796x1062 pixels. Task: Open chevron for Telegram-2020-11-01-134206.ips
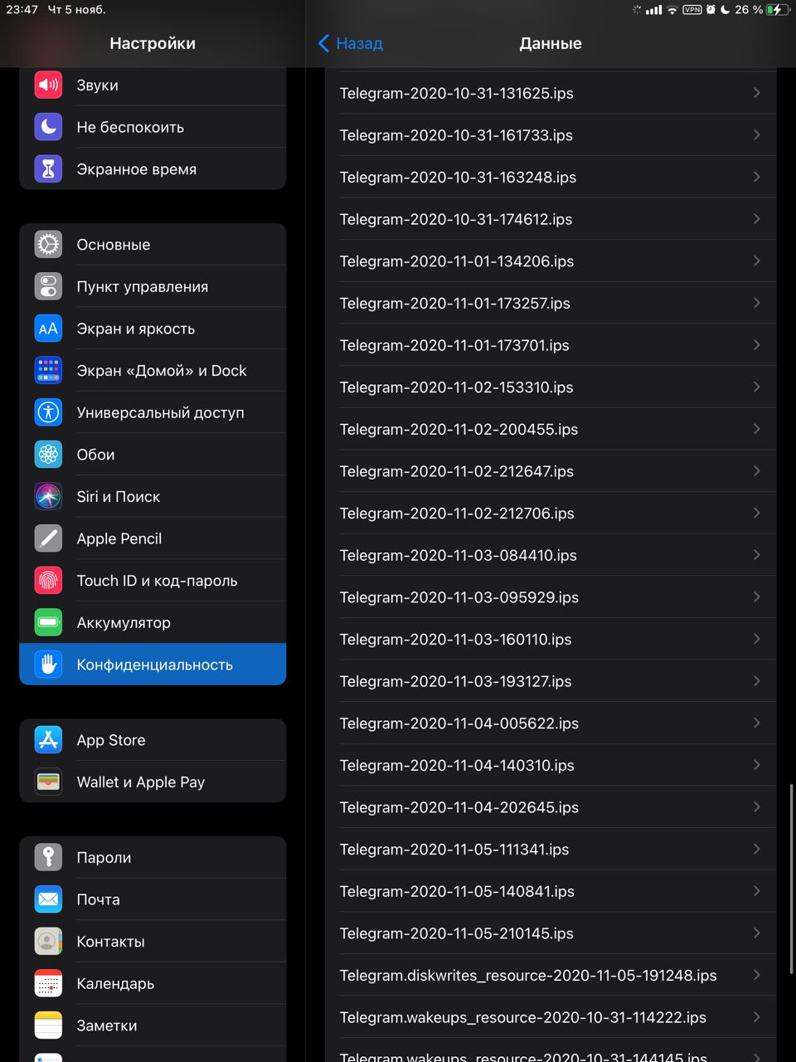point(756,261)
